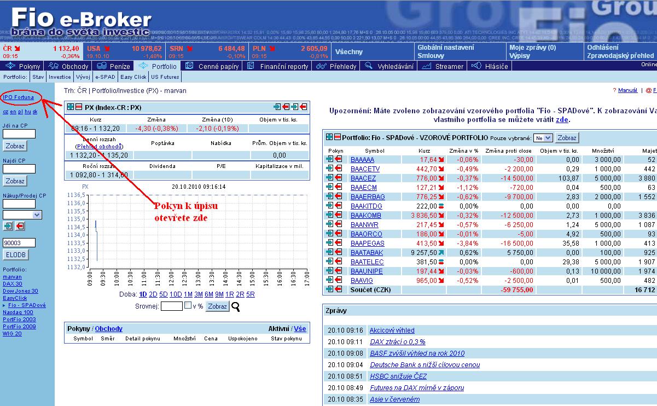Screen dimensions: 657x406
Task: Open the Pokyny main menu tab
Action: coord(23,66)
